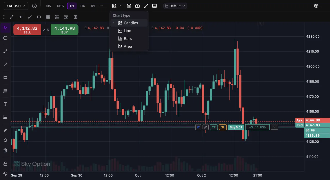Set take profit with TP button
The height and width of the screenshot is (180, 330).
point(214,127)
